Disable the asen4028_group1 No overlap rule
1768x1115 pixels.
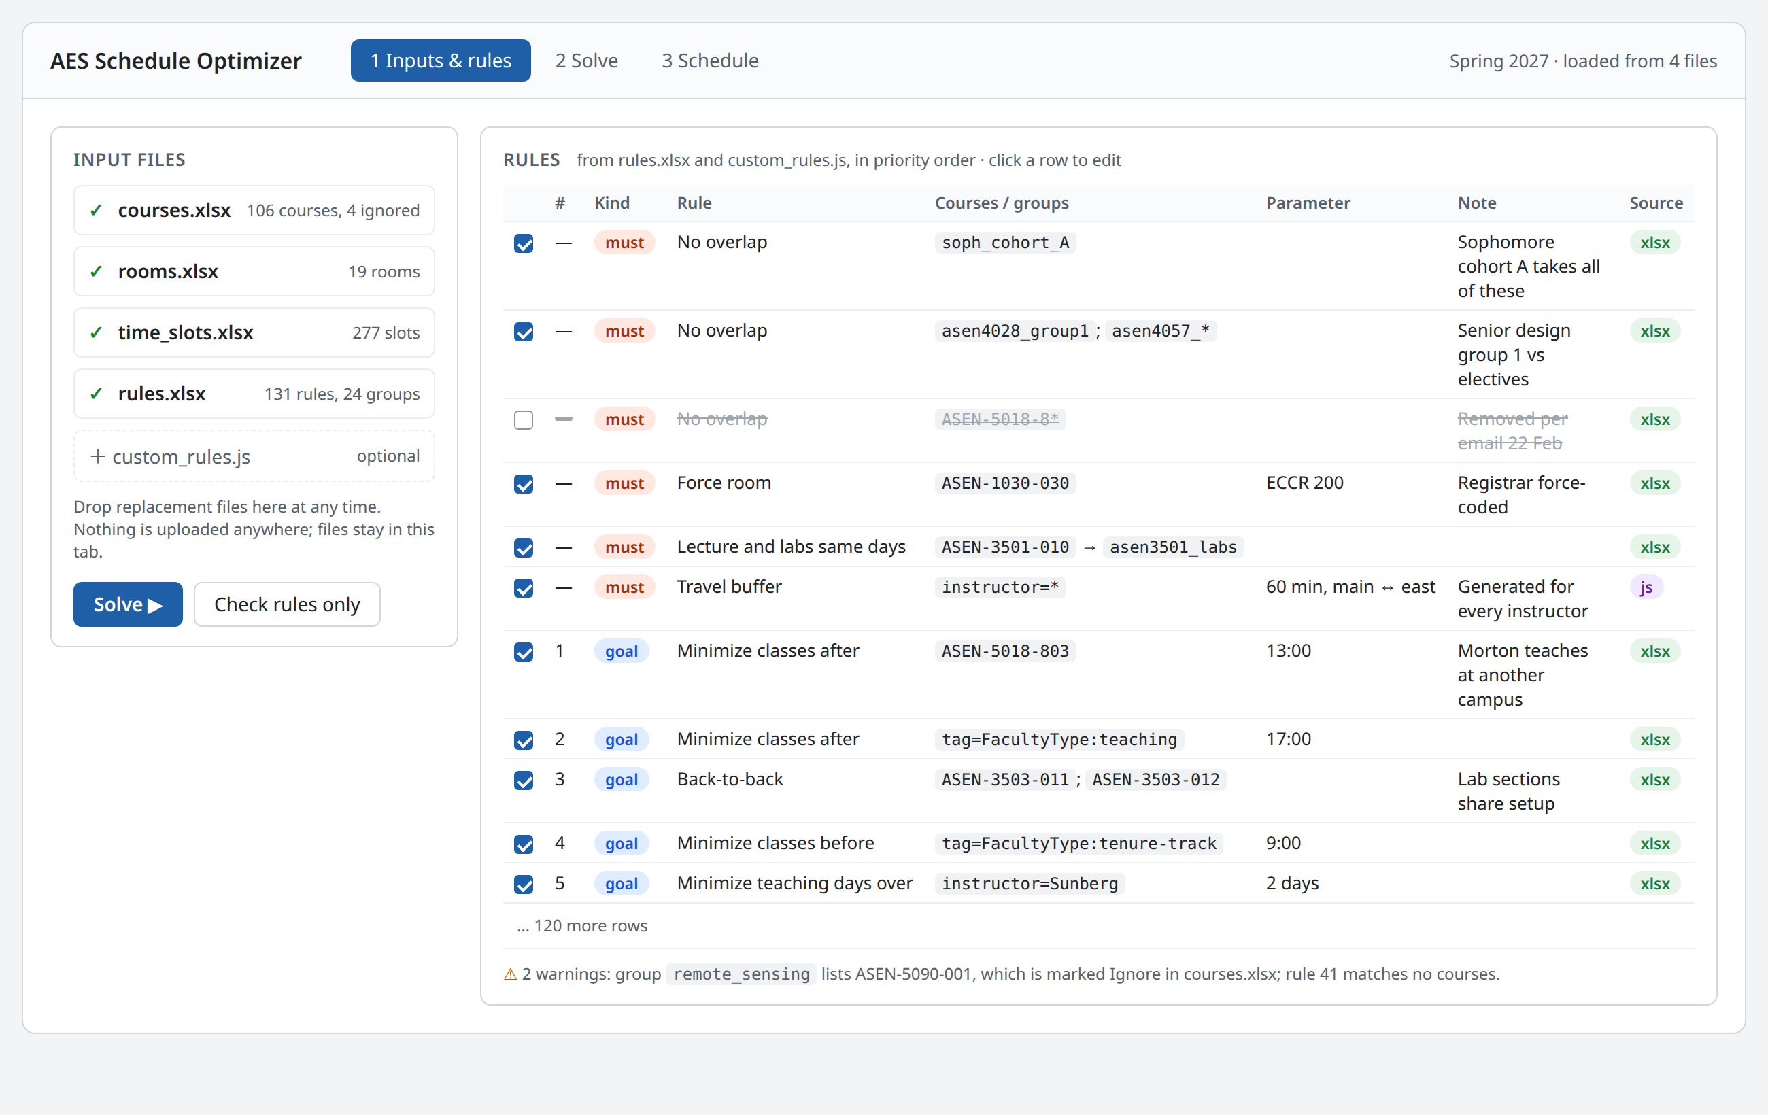coord(524,332)
